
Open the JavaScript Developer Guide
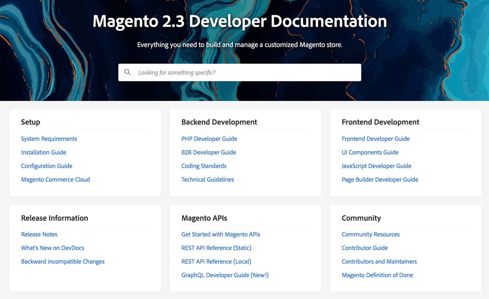pos(377,166)
